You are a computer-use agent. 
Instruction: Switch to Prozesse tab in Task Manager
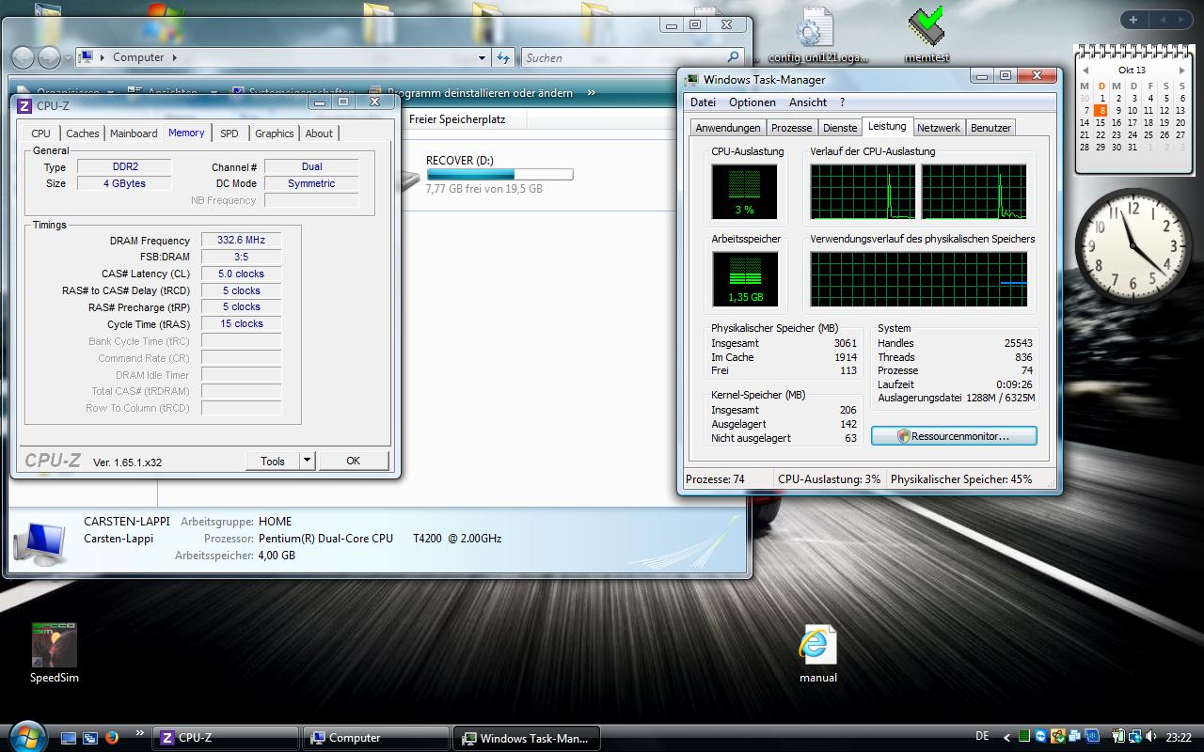point(791,128)
